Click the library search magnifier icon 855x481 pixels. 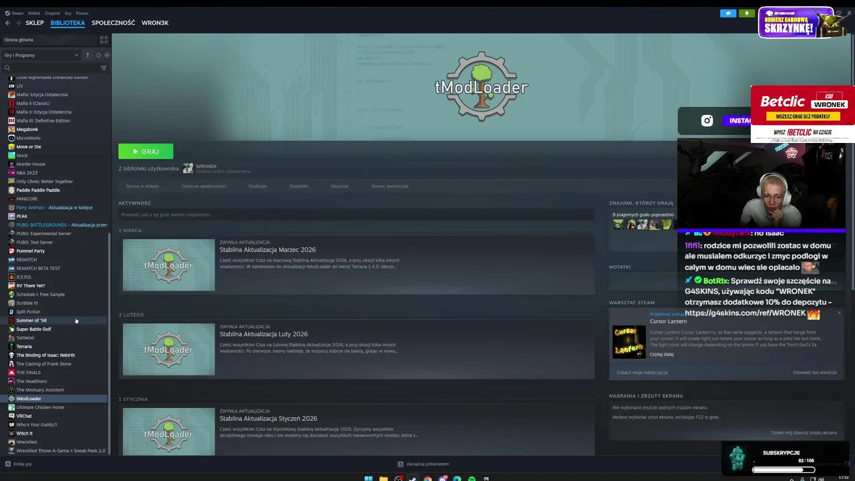click(7, 67)
